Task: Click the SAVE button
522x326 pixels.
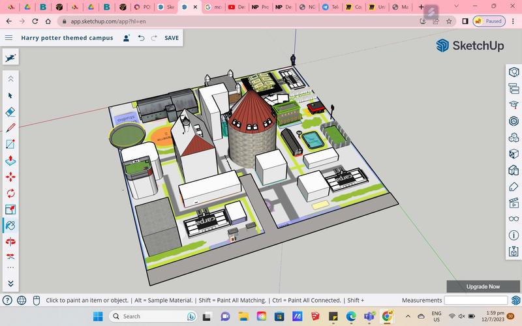Action: click(x=172, y=38)
